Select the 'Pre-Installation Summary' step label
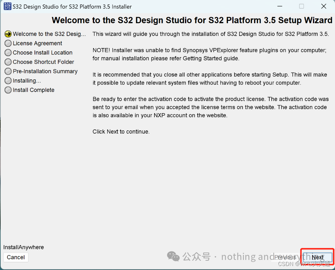Image resolution: width=335 pixels, height=270 pixels. tap(45, 71)
